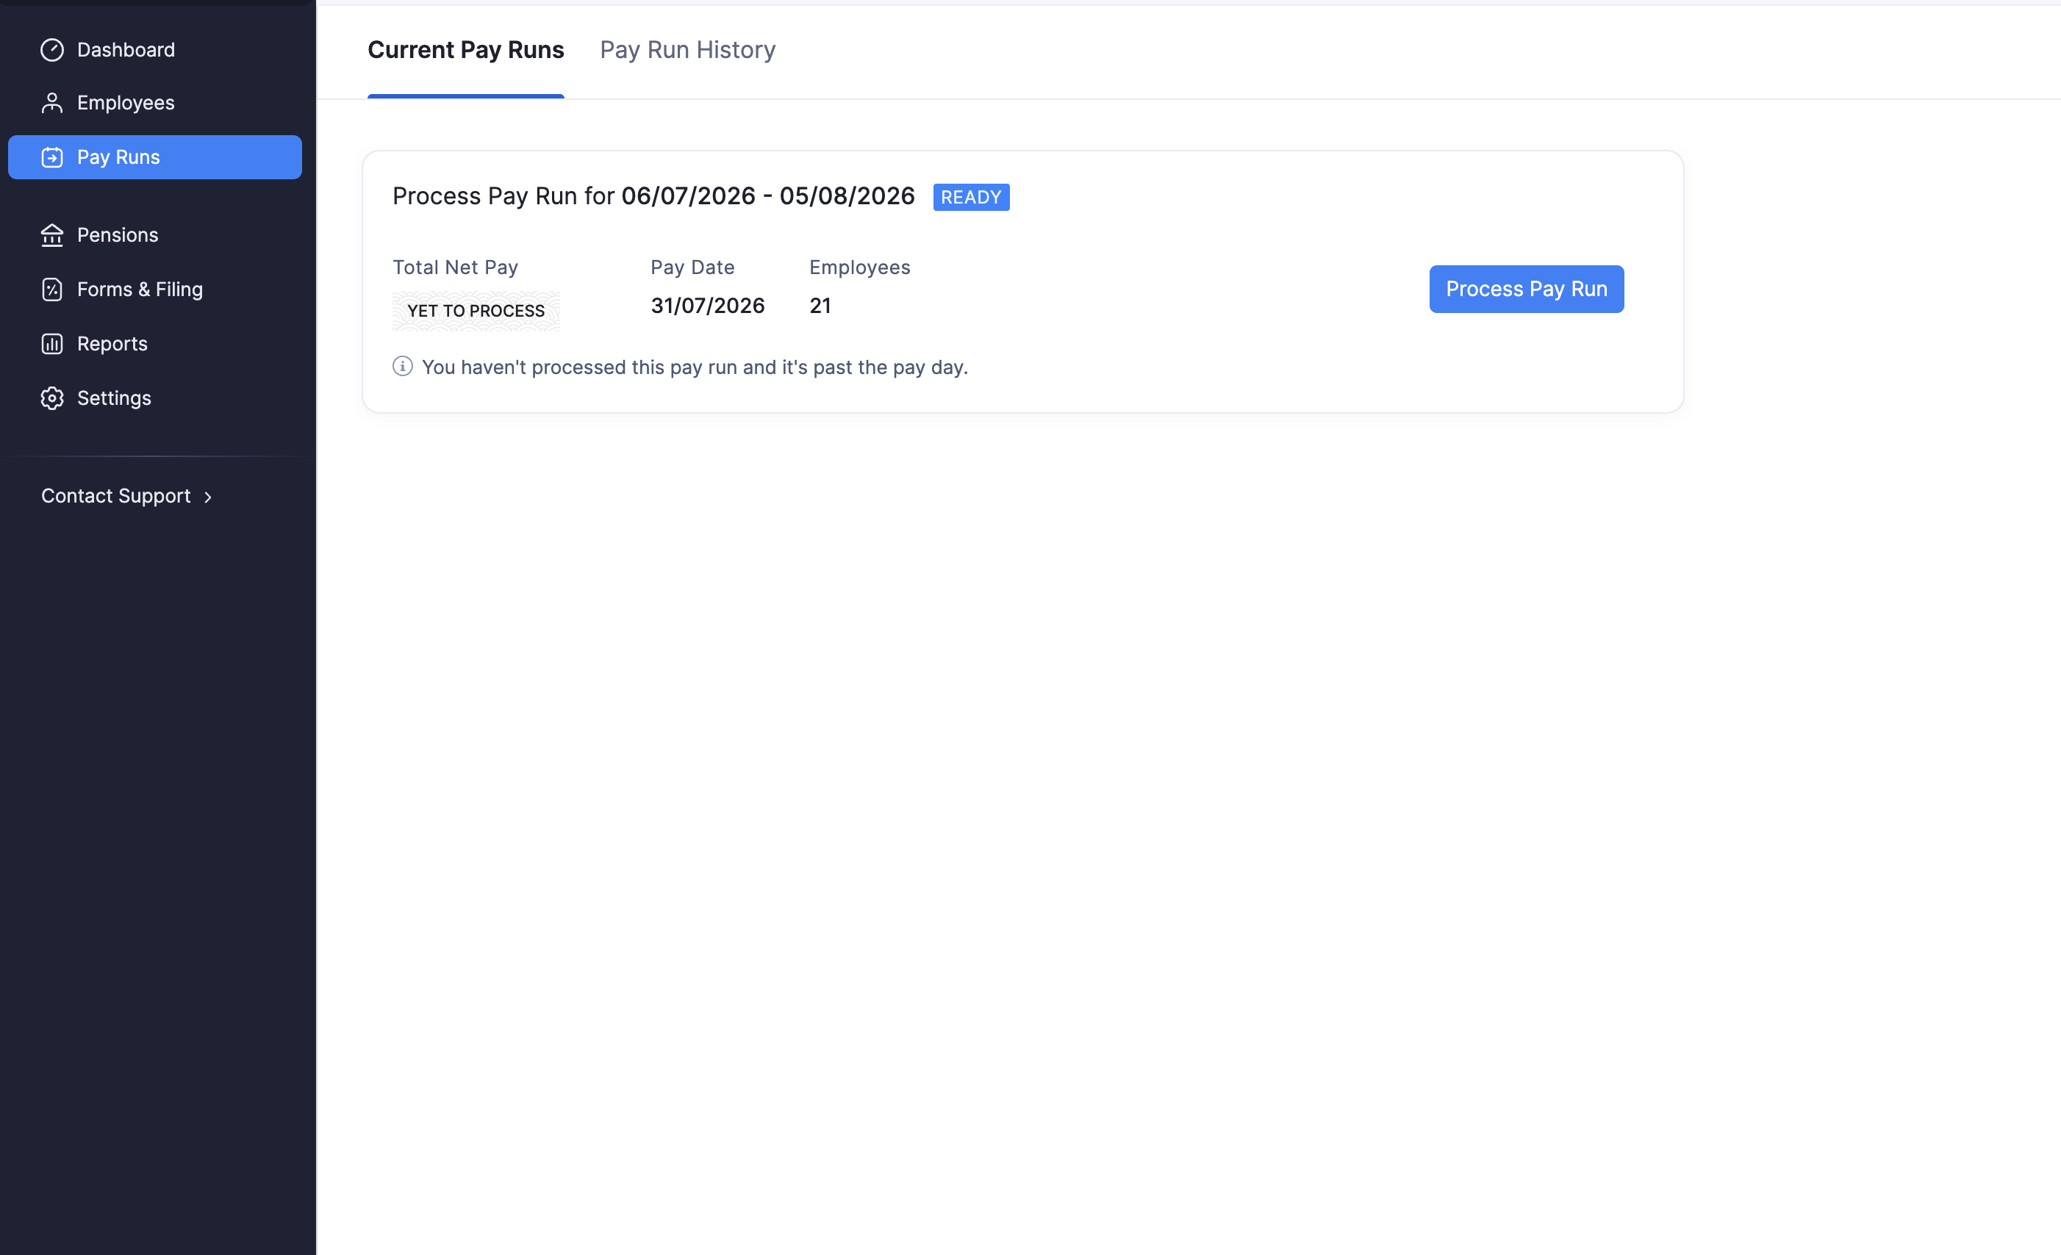Image resolution: width=2061 pixels, height=1255 pixels.
Task: Click the Dashboard gauge icon
Action: tap(52, 50)
